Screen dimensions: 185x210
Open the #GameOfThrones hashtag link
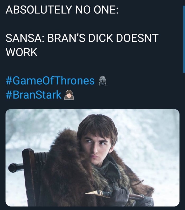pyautogui.click(x=50, y=81)
